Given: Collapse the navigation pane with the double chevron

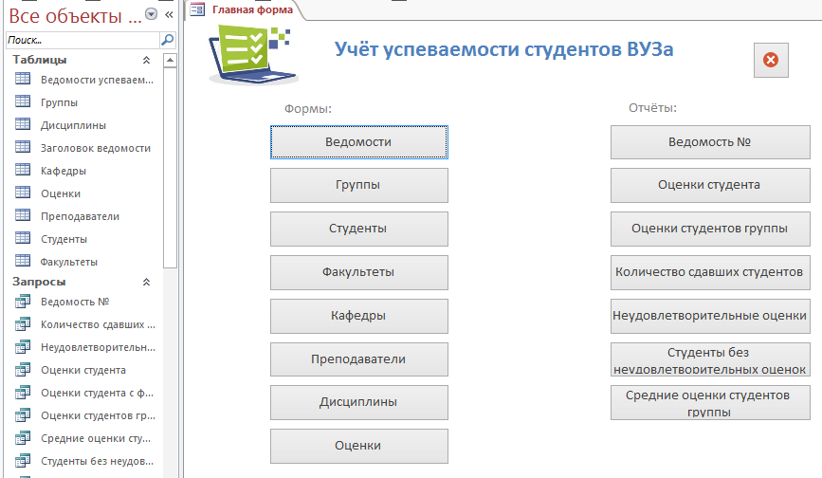Looking at the screenshot, I should click(169, 15).
